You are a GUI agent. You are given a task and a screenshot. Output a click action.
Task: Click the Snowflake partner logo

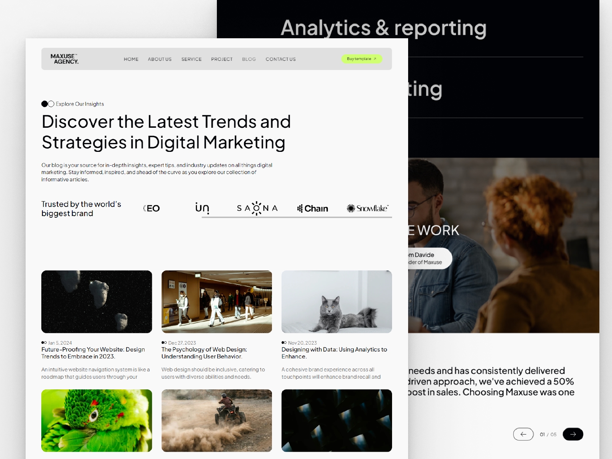[x=368, y=208]
